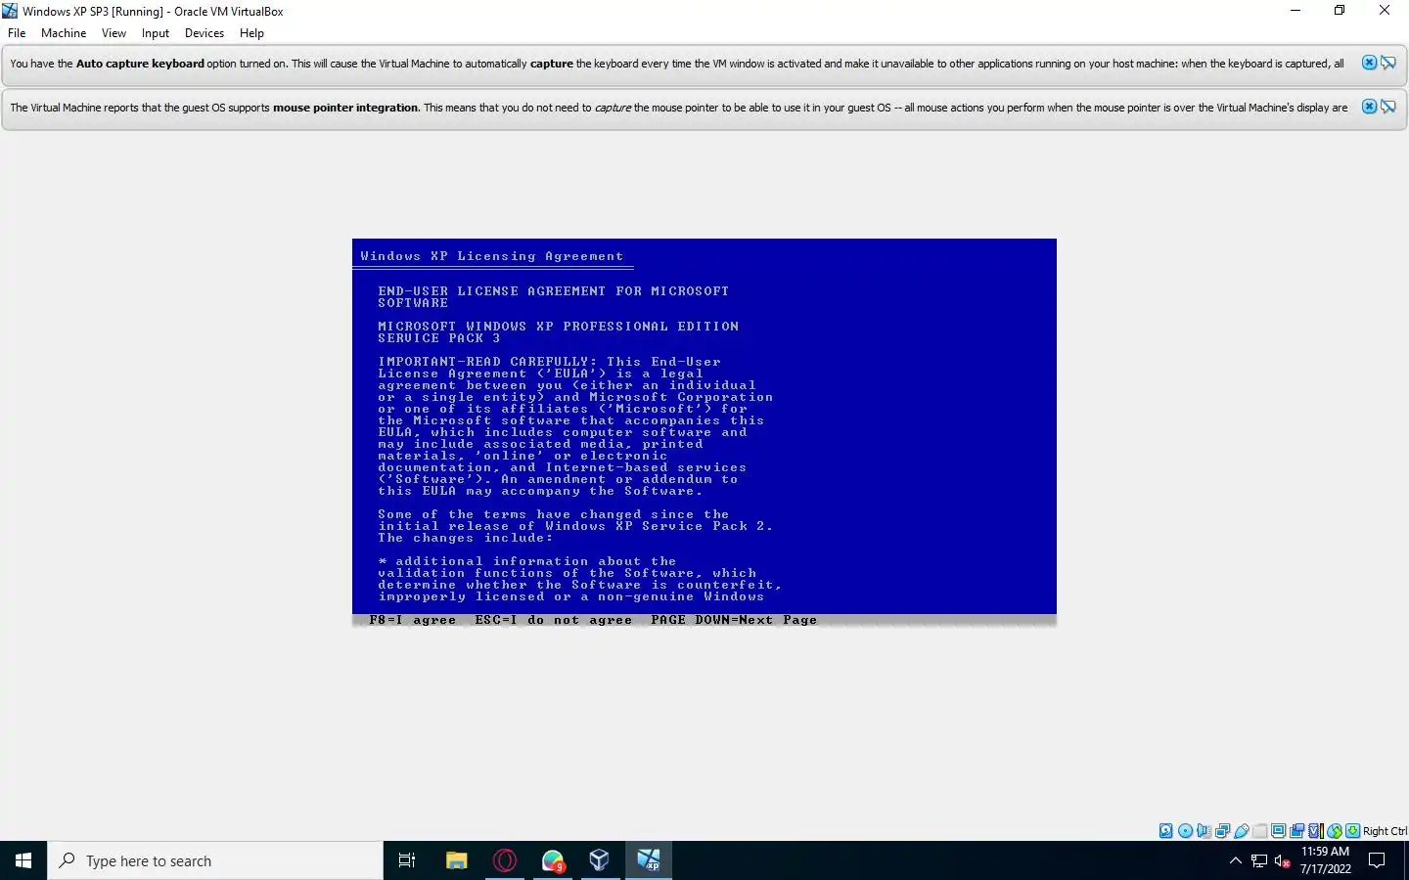Focus the taskbar search box
Screen dimensions: 1409x880
click(x=215, y=860)
